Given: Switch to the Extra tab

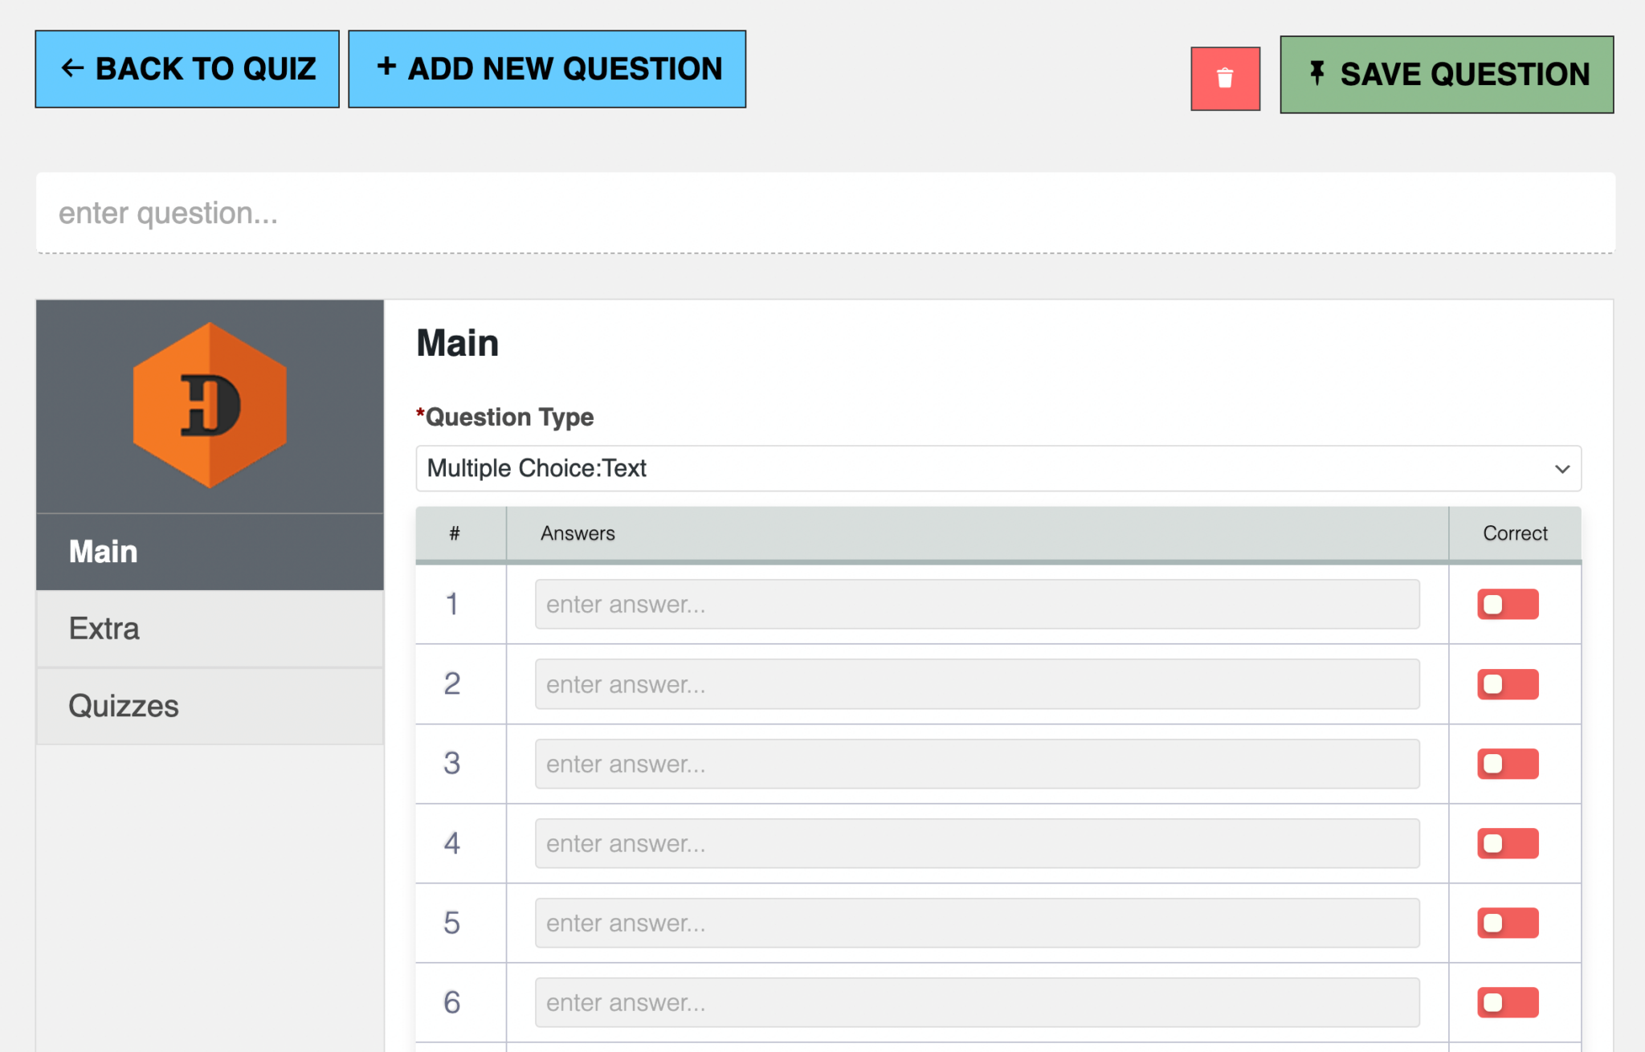Looking at the screenshot, I should (x=104, y=629).
